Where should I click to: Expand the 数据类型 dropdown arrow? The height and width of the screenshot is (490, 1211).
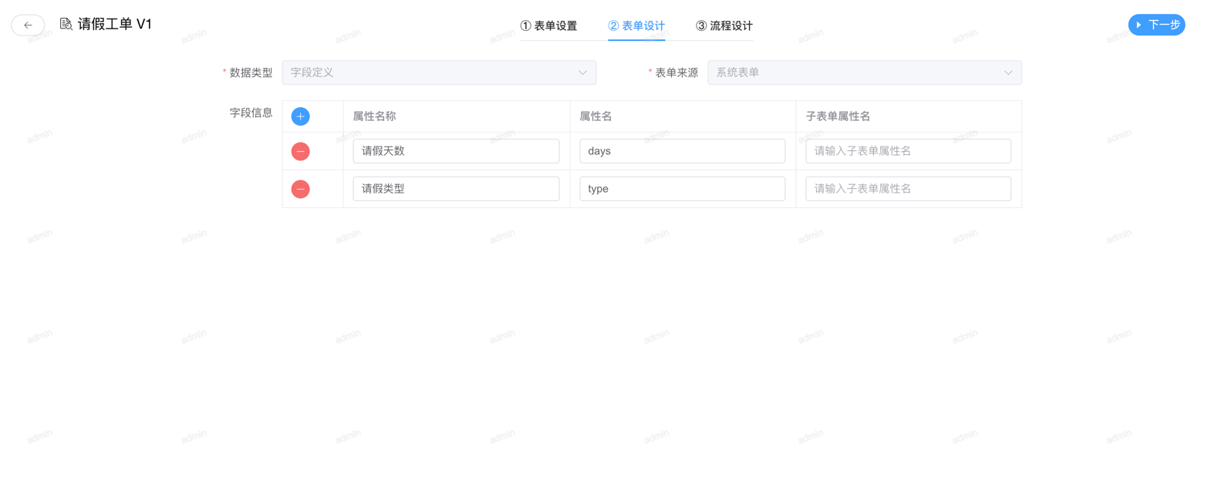(x=582, y=73)
